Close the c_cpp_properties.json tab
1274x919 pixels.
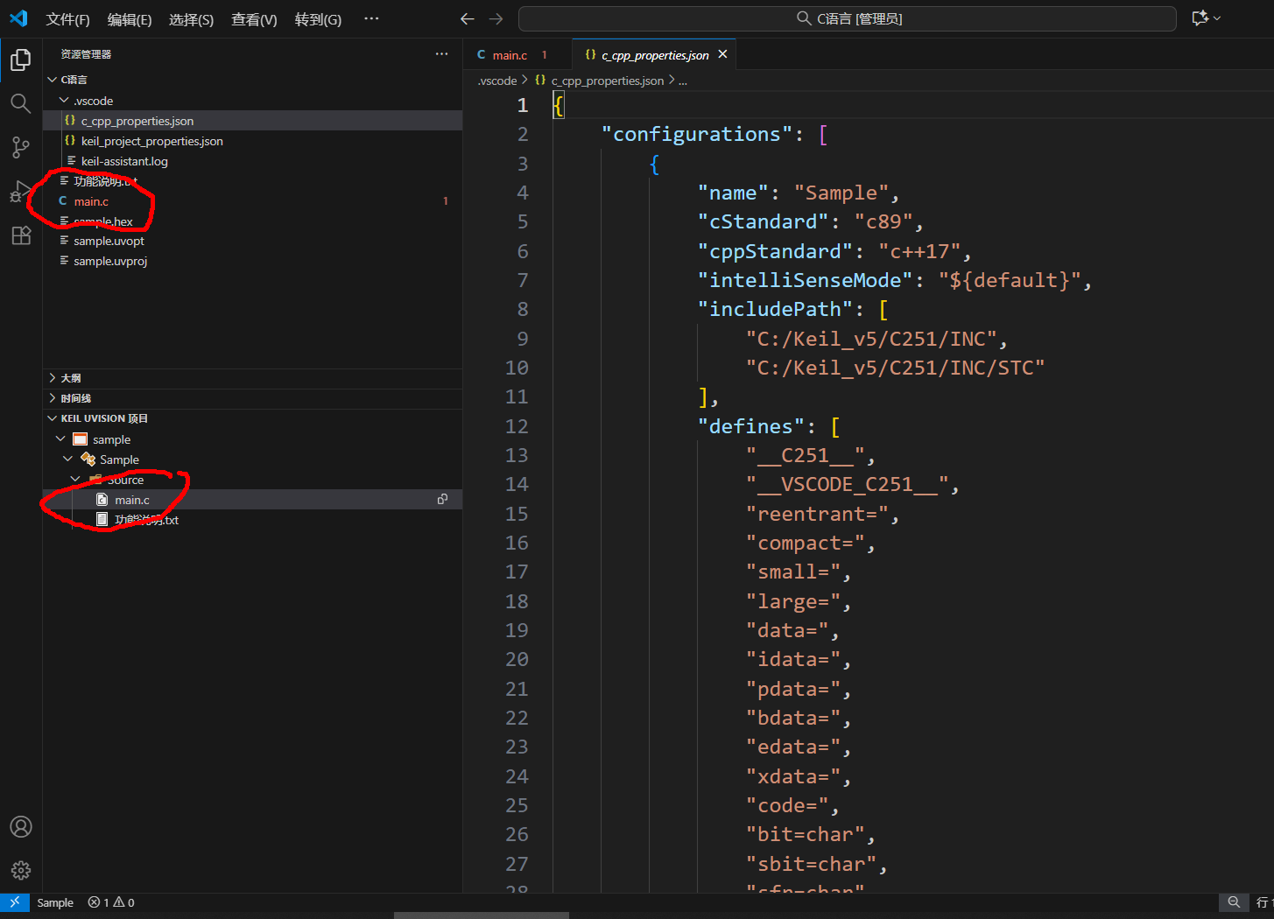click(x=722, y=54)
